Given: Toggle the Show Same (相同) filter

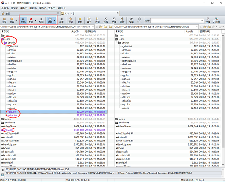Looking at the screenshot, I should 41,20.
